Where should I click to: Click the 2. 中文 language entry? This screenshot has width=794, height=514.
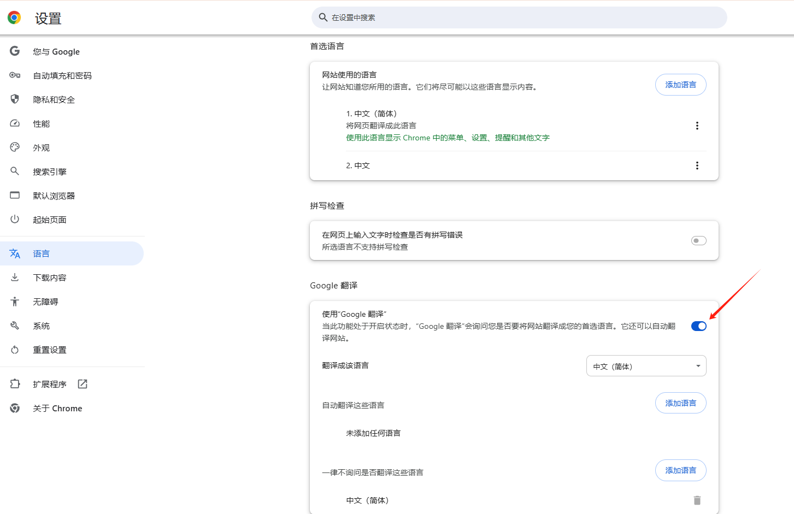pos(358,166)
